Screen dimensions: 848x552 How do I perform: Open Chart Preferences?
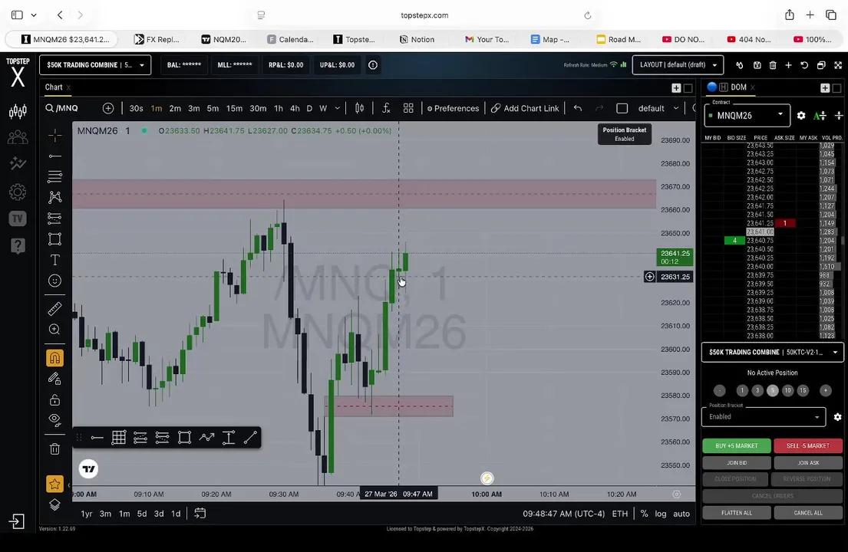(x=453, y=109)
